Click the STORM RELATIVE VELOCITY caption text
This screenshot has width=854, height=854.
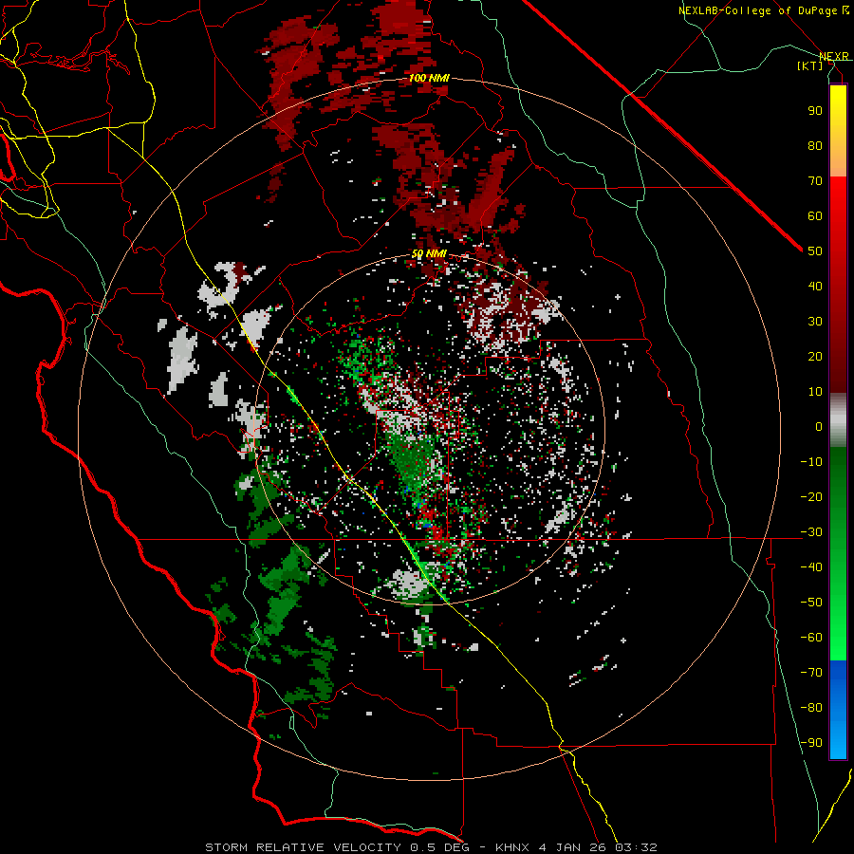point(304,847)
